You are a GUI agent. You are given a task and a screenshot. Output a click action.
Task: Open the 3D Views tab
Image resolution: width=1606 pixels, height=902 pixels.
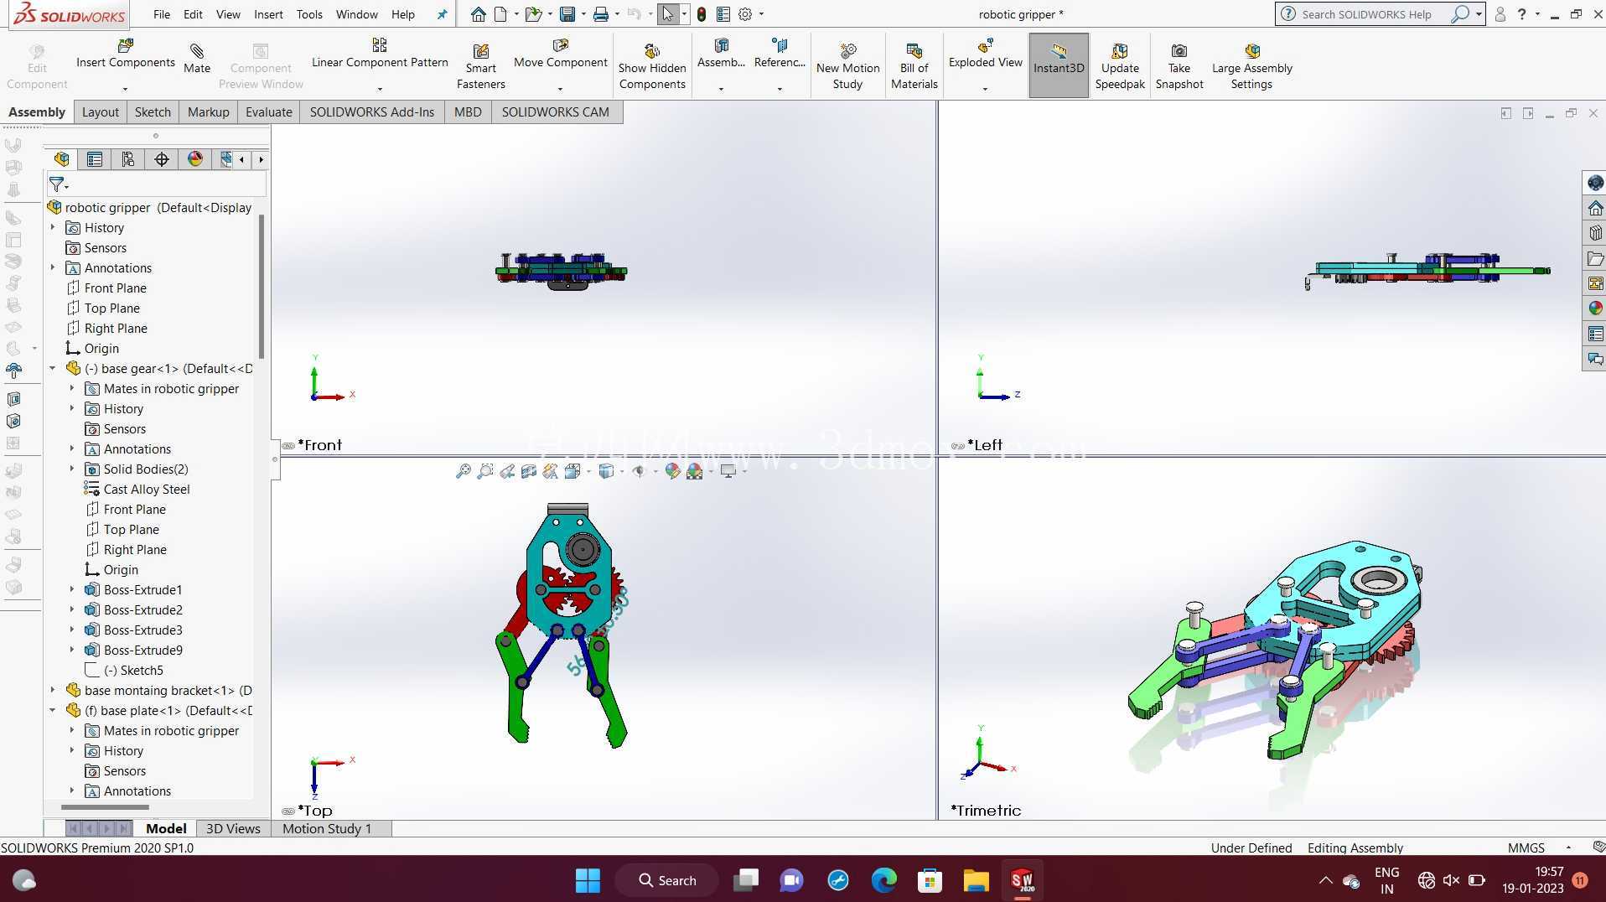233,828
